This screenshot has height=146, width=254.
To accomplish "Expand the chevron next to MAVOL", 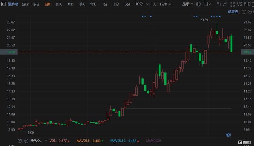I will point(46,141).
